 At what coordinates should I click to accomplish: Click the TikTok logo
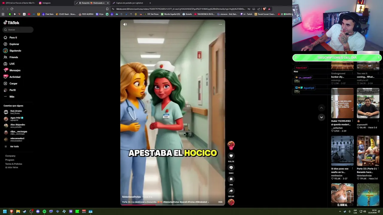[x=11, y=23]
